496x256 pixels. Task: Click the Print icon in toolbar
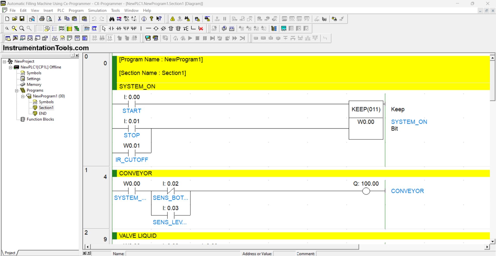coord(42,19)
